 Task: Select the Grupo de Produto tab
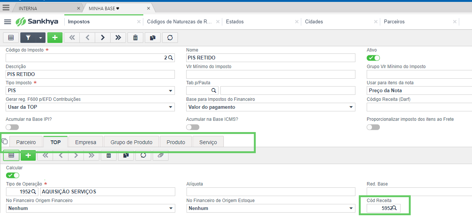pyautogui.click(x=132, y=142)
